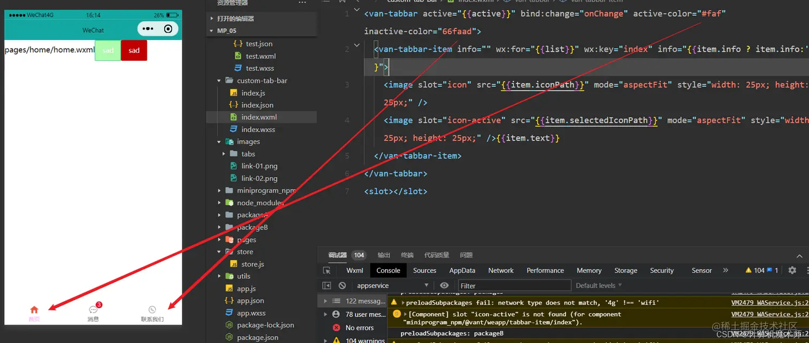Toggle the console sidebar icon
Image resolution: width=809 pixels, height=343 pixels.
(327, 285)
